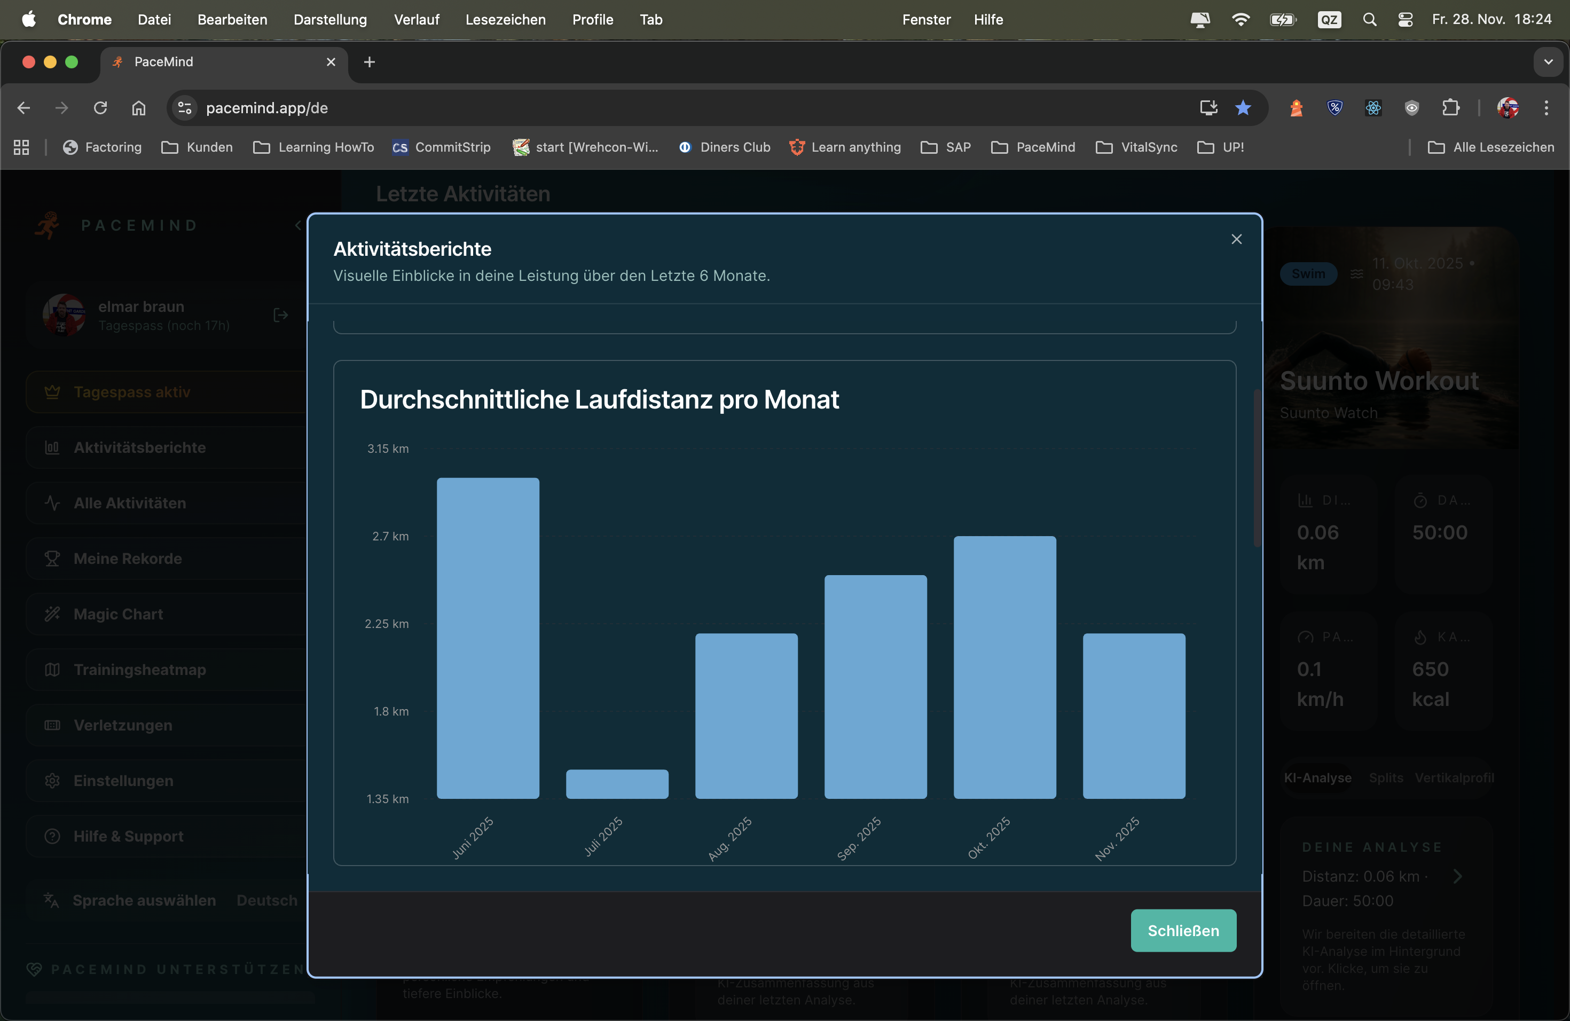The width and height of the screenshot is (1570, 1021).
Task: Click the logout icon beside elmar braun
Action: point(280,315)
